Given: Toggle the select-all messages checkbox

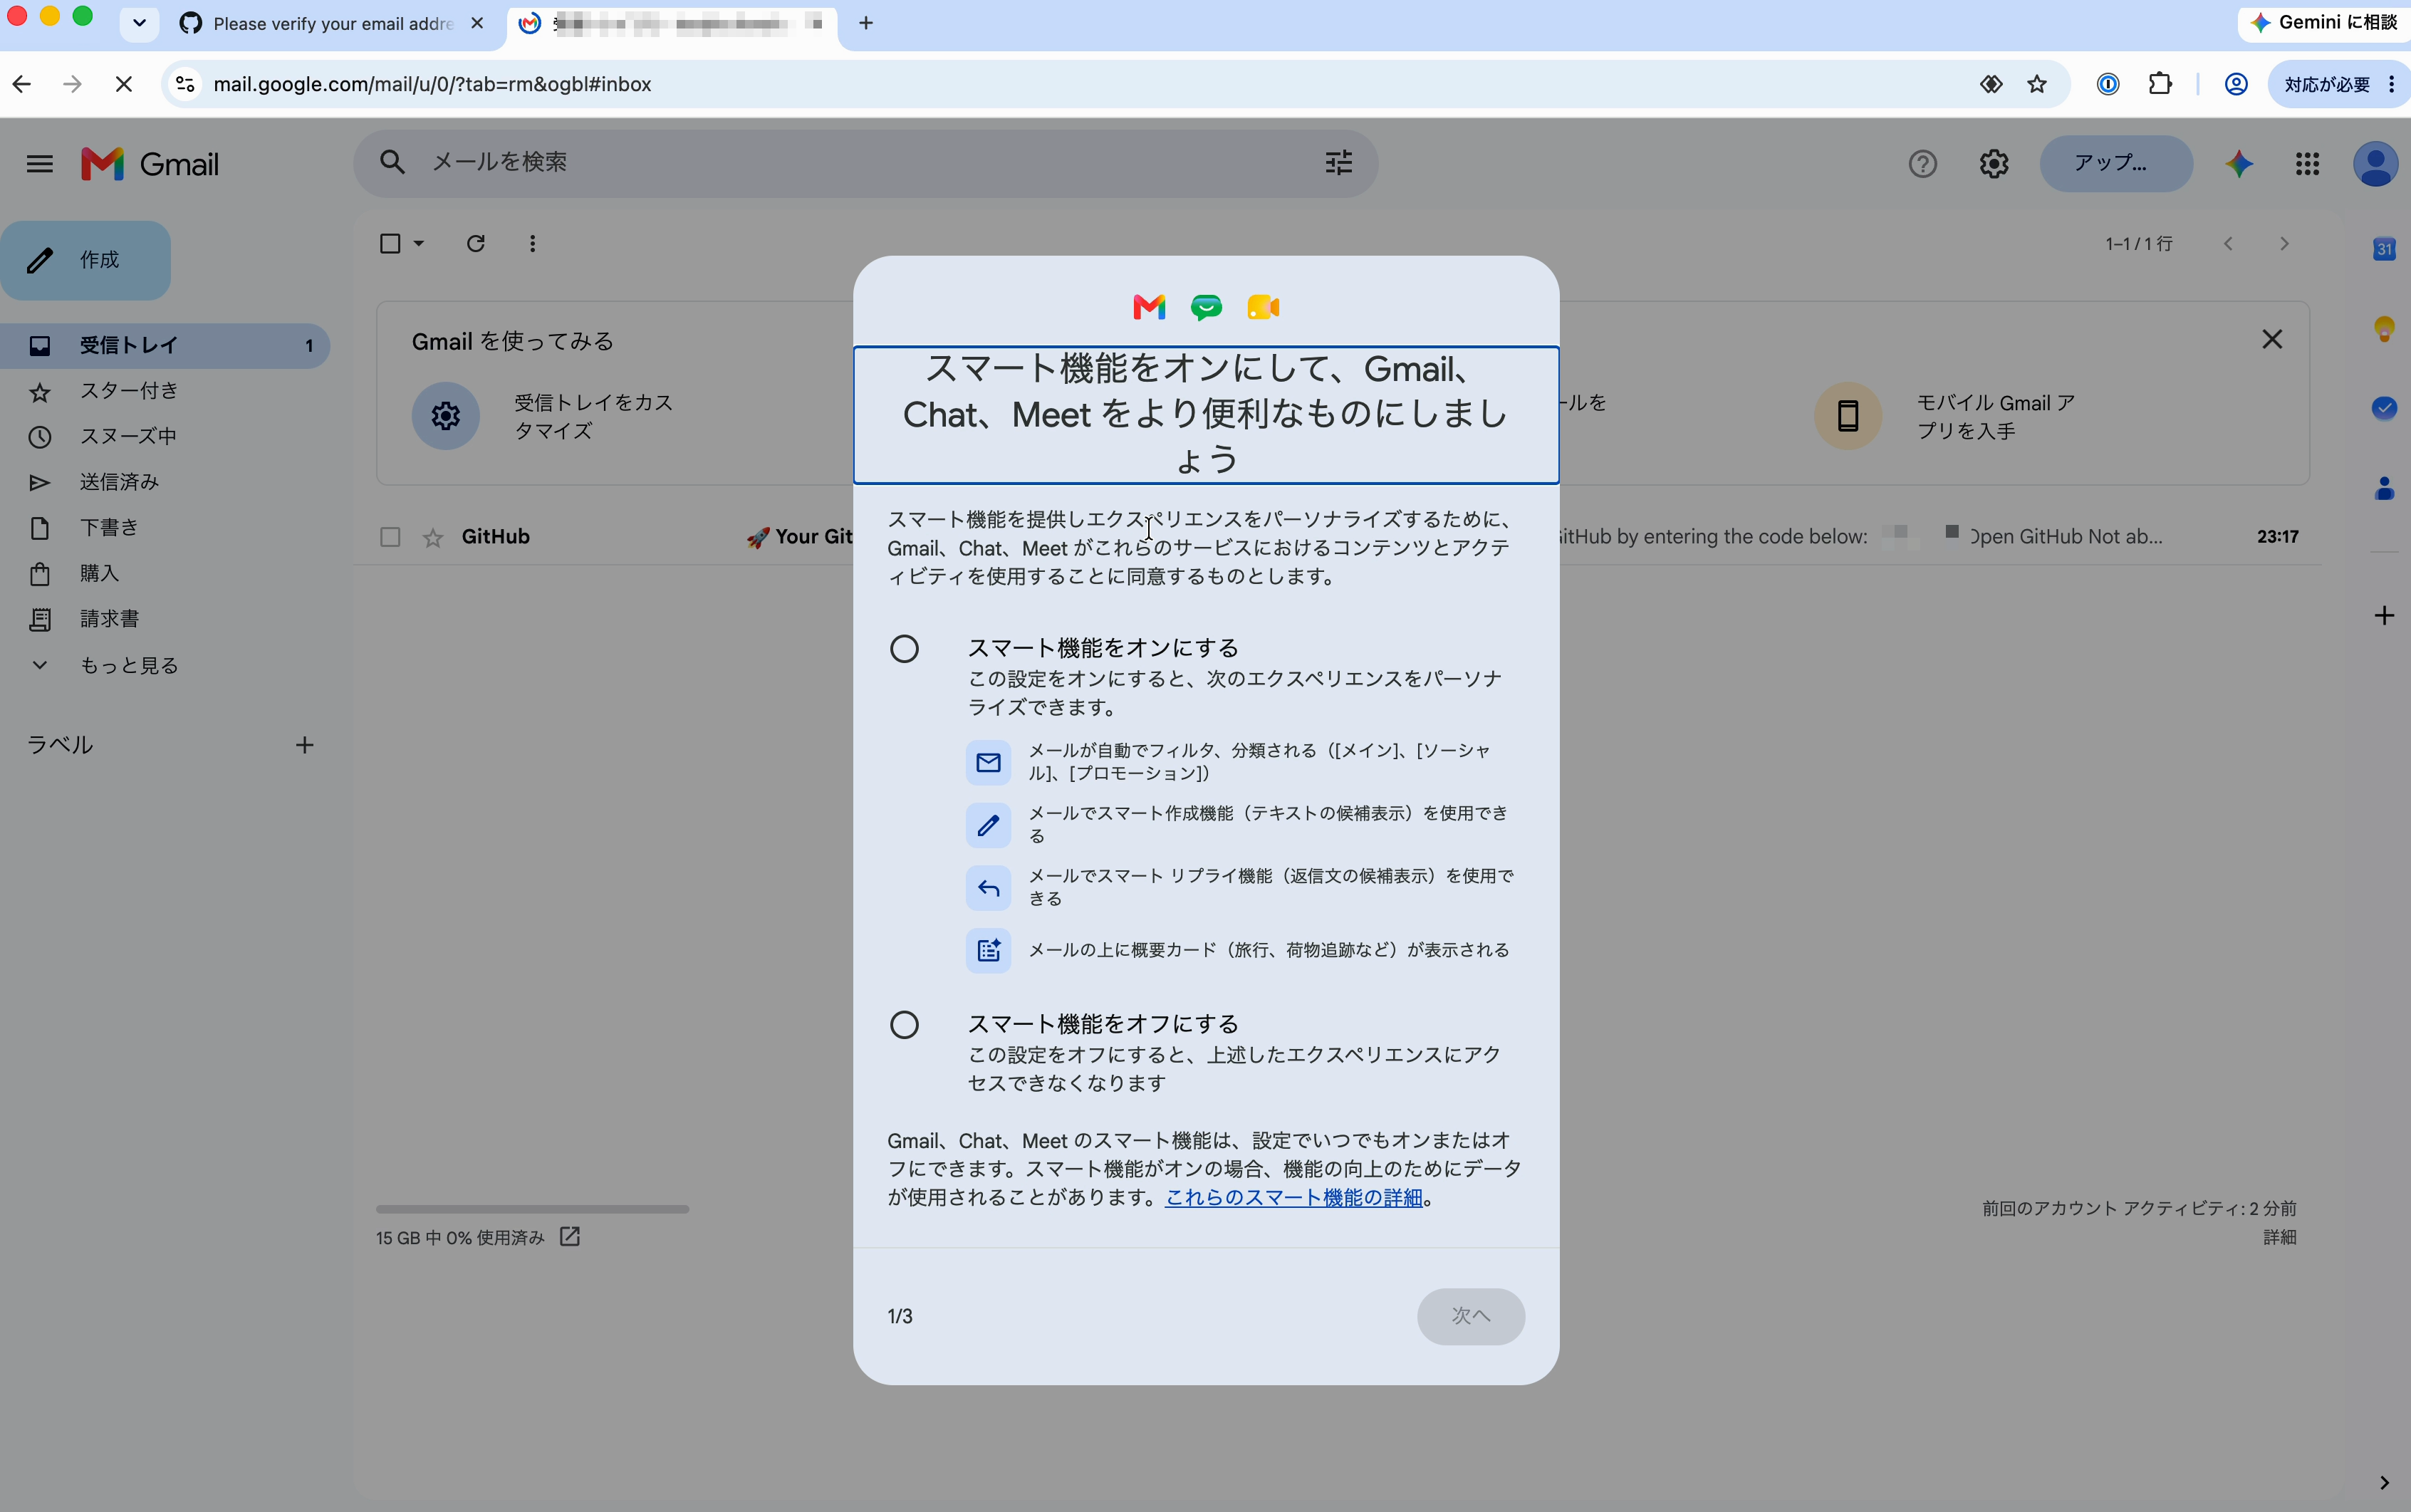Looking at the screenshot, I should (x=390, y=243).
